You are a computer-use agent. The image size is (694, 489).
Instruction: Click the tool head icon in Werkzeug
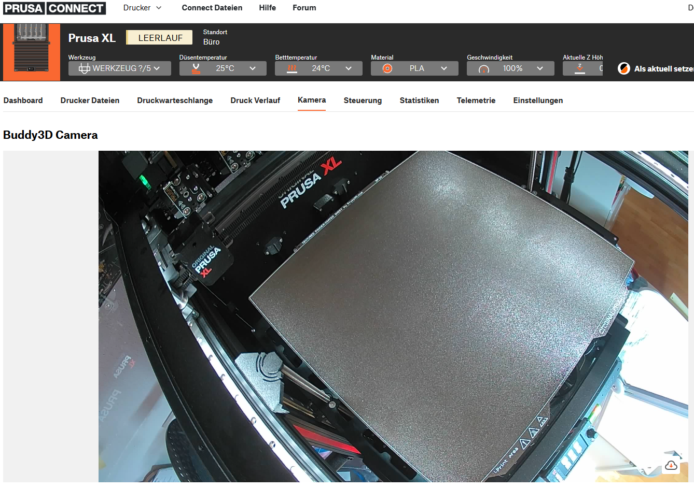pos(84,68)
